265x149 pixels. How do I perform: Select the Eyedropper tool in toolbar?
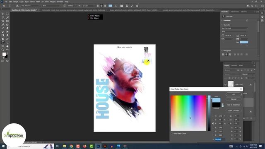click(3, 25)
